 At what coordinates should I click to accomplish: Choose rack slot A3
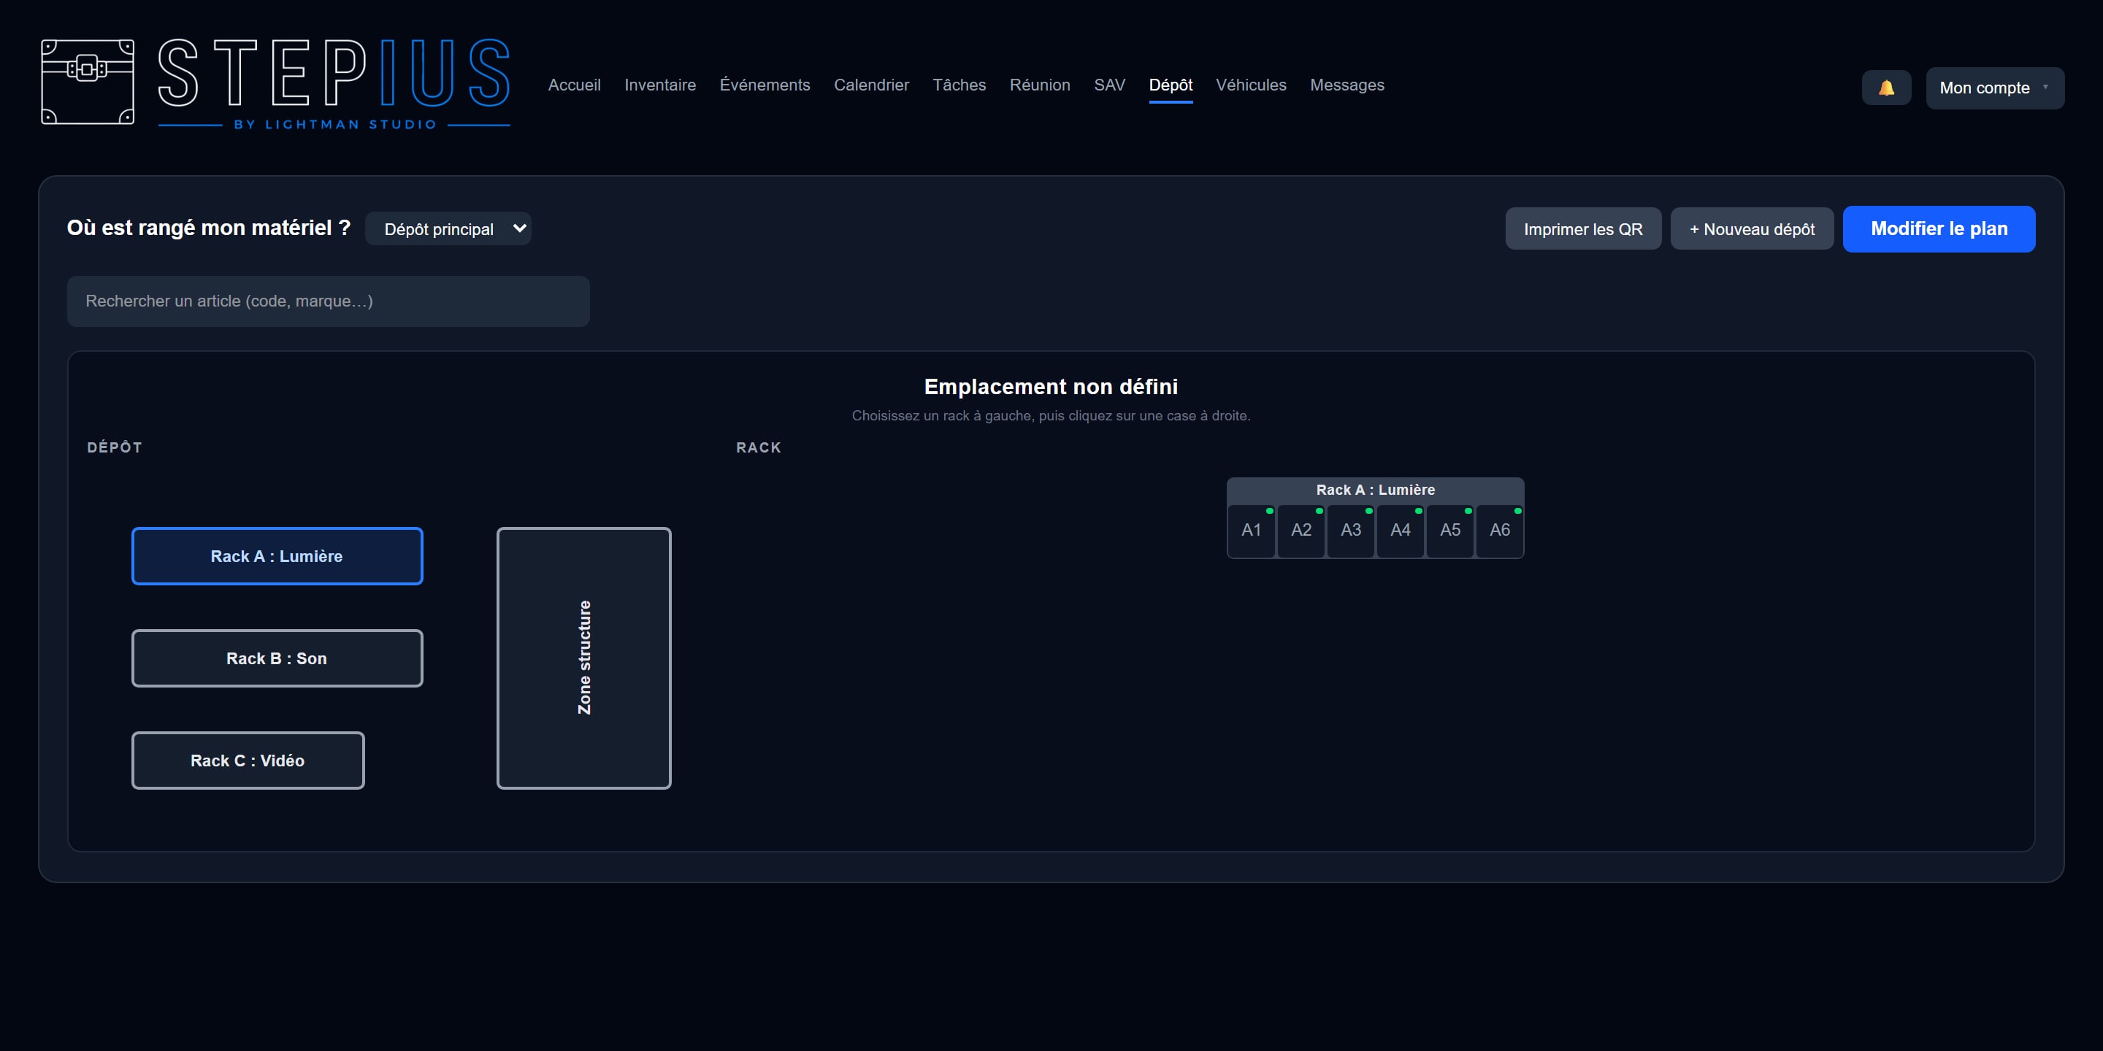(x=1350, y=531)
